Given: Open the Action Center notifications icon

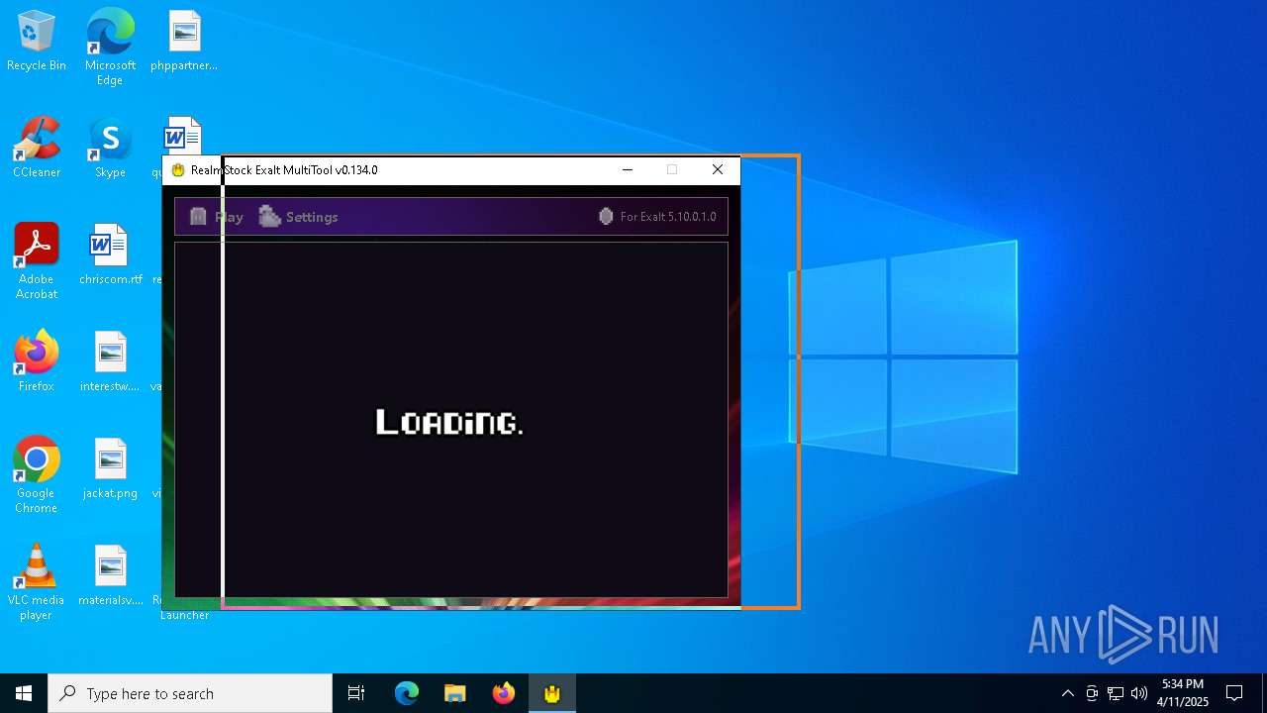Looking at the screenshot, I should coord(1234,693).
